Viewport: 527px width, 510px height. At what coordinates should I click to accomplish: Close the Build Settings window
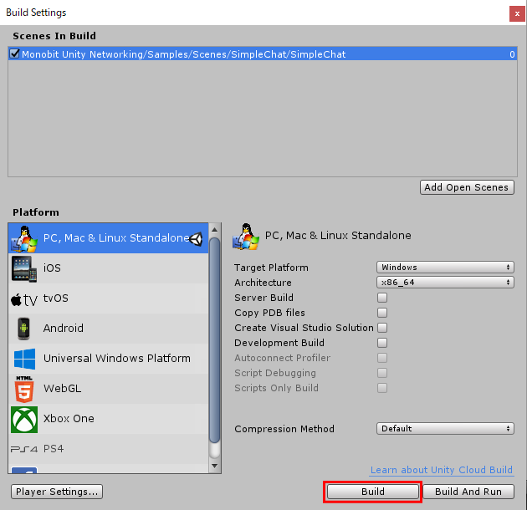coord(517,13)
